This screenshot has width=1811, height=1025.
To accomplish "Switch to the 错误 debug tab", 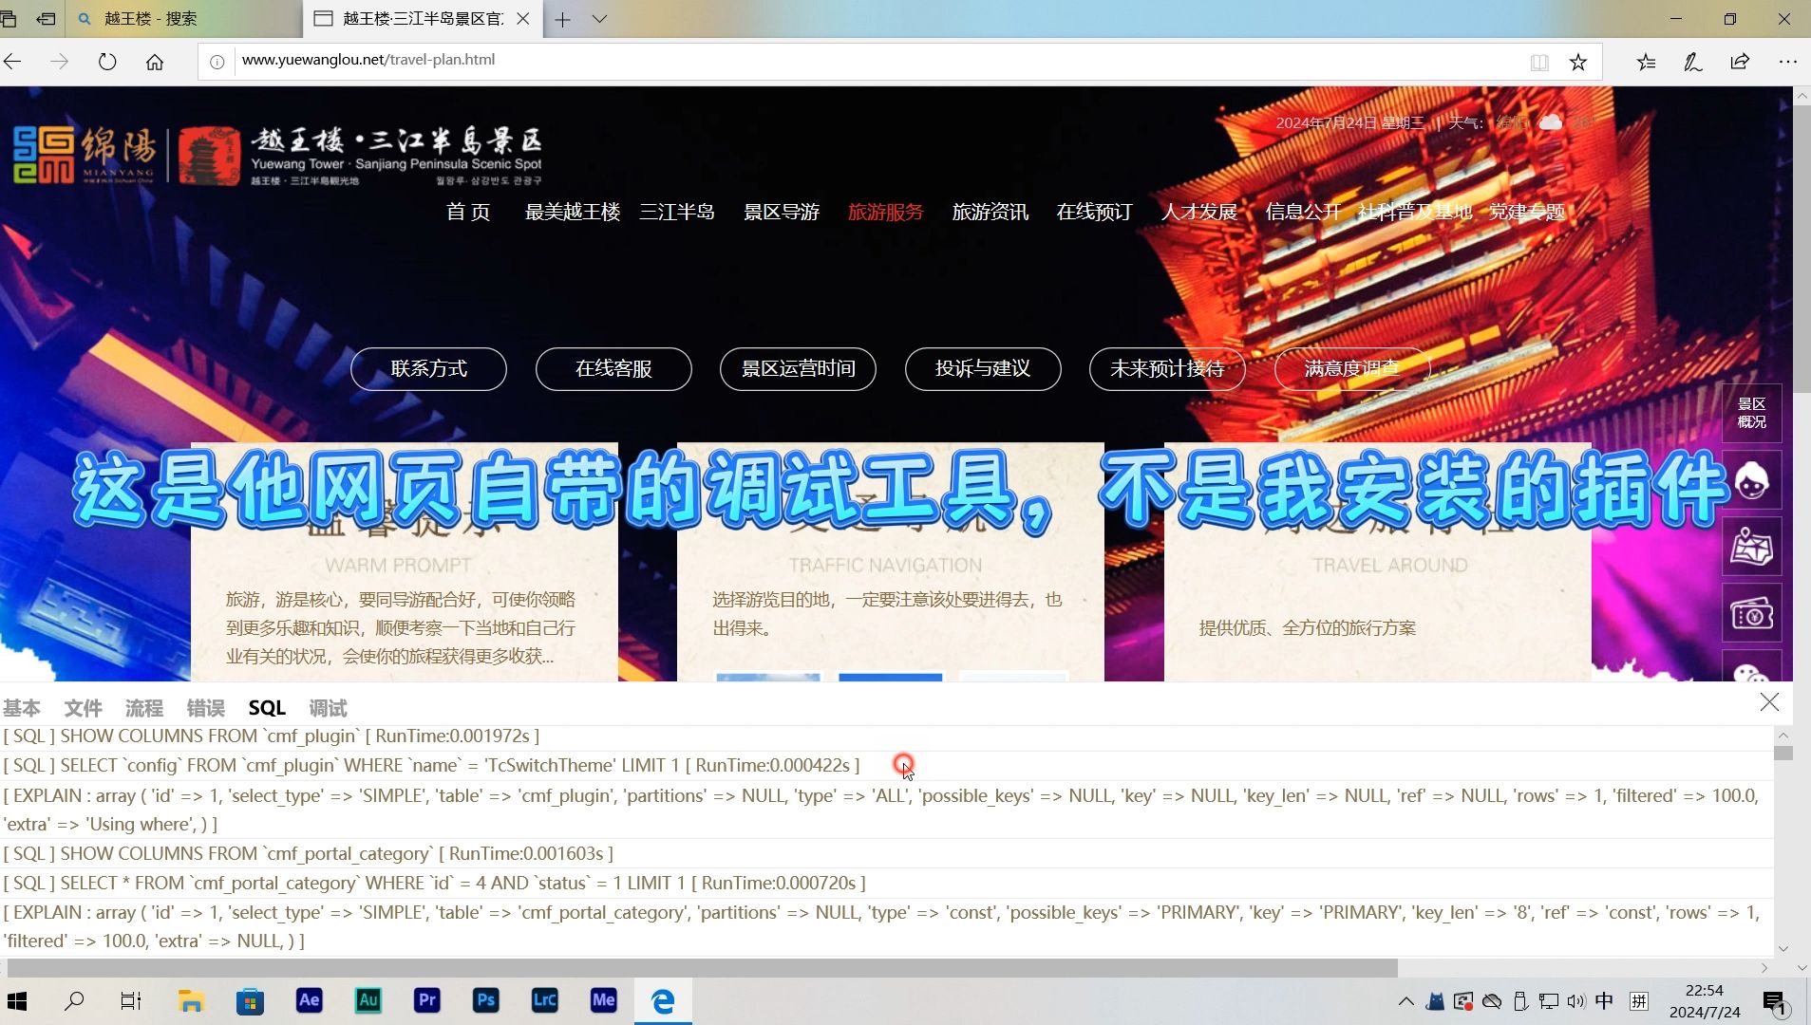I will (206, 708).
